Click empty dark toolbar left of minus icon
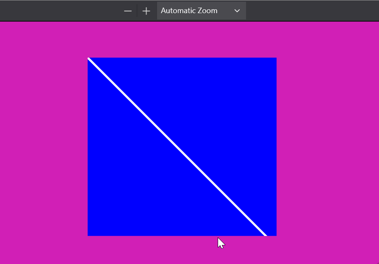 tap(61, 11)
